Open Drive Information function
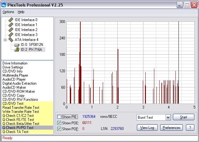Image resolution: width=199 pixels, height=142 pixels. (15, 63)
